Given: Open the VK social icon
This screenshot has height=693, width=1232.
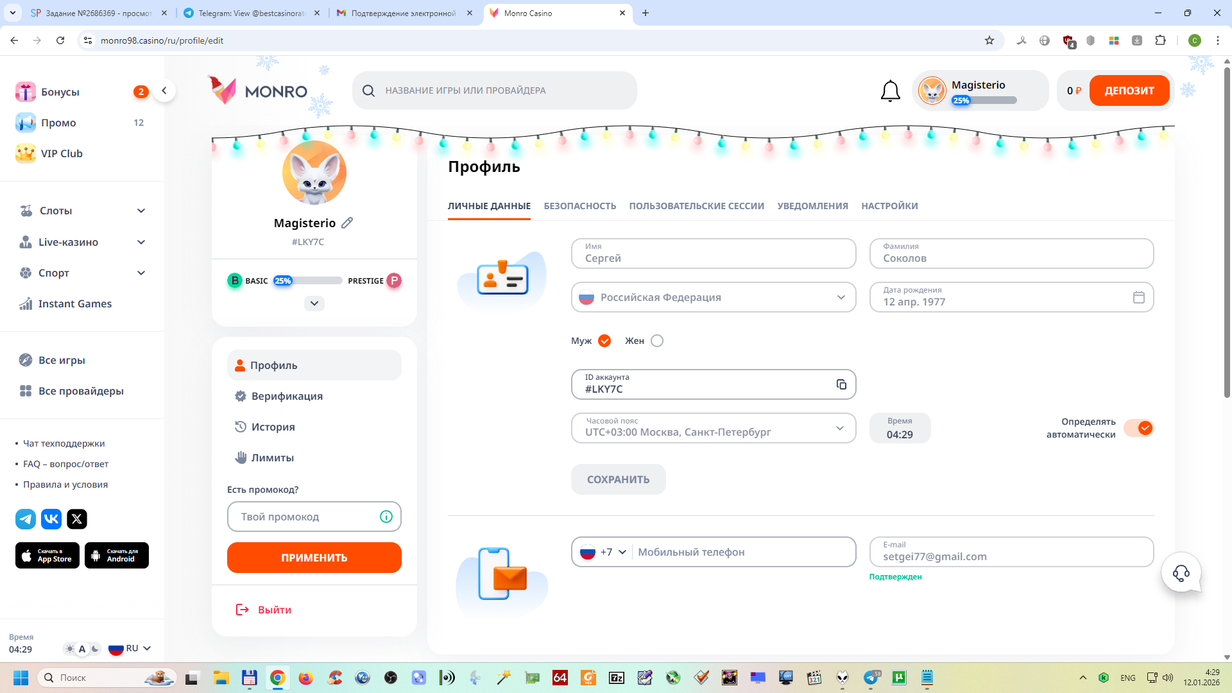Looking at the screenshot, I should [x=51, y=518].
